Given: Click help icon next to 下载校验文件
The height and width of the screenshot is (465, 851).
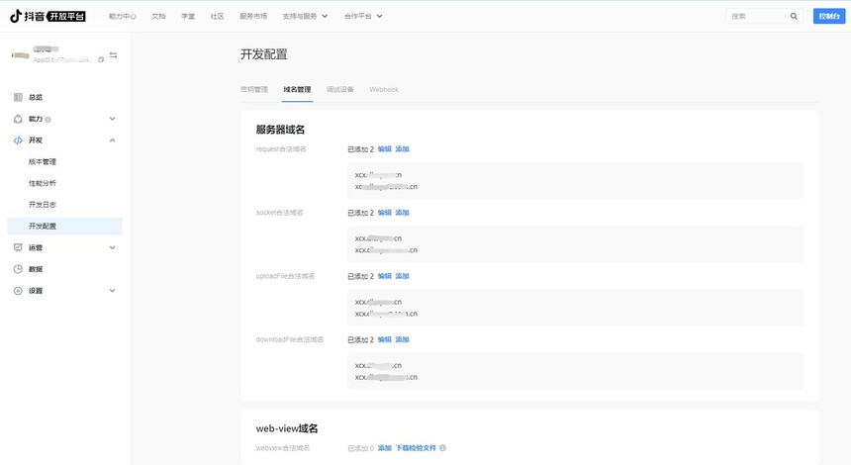Looking at the screenshot, I should click(x=442, y=448).
